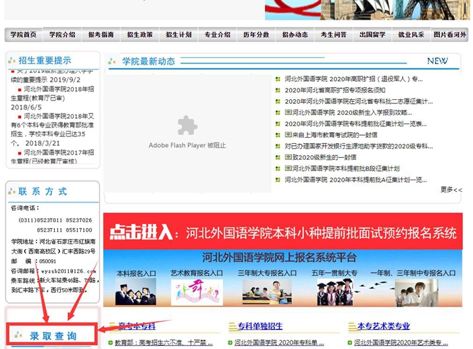The image size is (473, 349).
Task: Open the 河北外国语学院2020年艺术类专 link
Action: tap(401, 343)
